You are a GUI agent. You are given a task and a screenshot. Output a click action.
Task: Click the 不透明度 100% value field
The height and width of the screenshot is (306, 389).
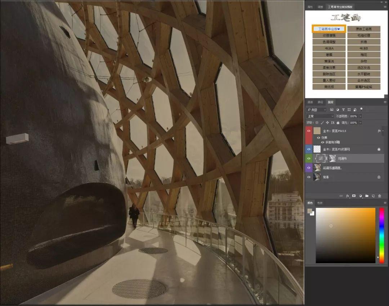pyautogui.click(x=353, y=116)
